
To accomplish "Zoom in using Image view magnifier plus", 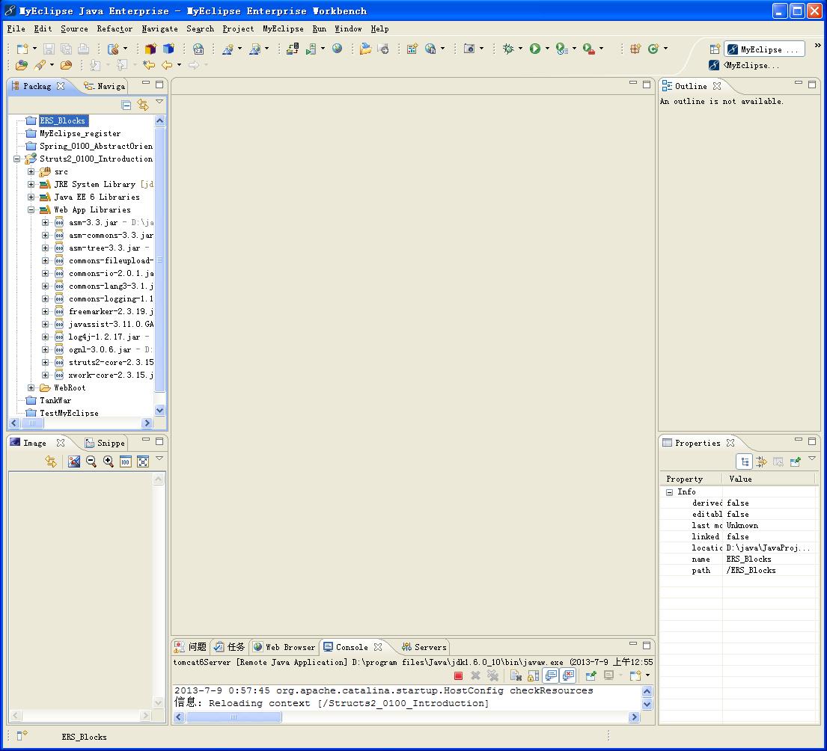I will pos(109,462).
